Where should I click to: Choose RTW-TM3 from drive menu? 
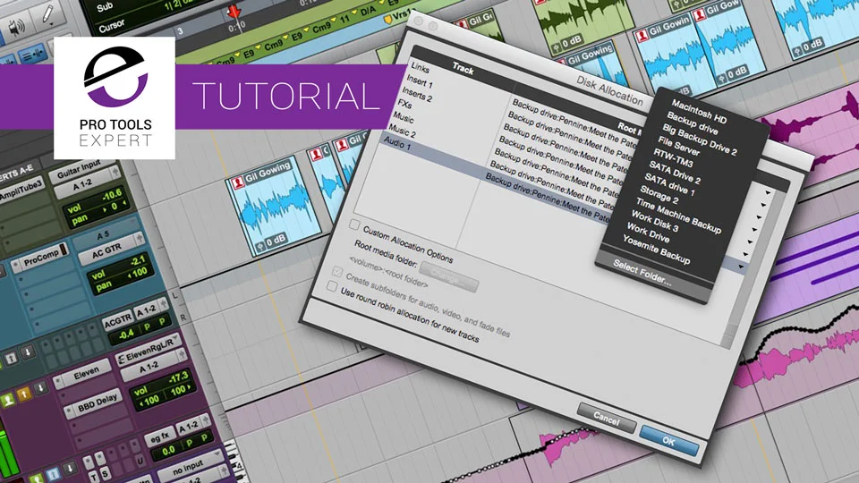(673, 157)
